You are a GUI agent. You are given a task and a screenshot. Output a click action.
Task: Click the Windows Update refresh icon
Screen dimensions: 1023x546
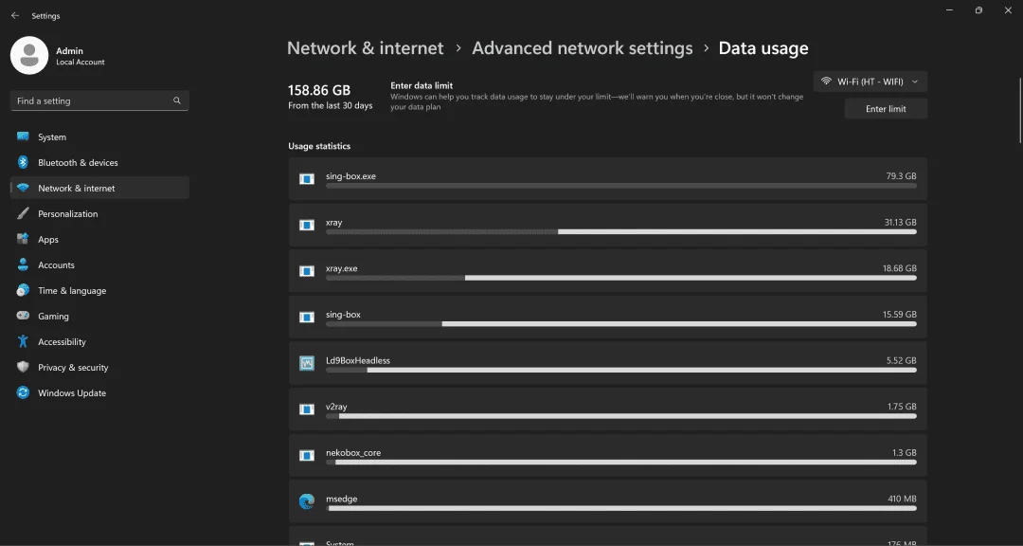pos(23,392)
